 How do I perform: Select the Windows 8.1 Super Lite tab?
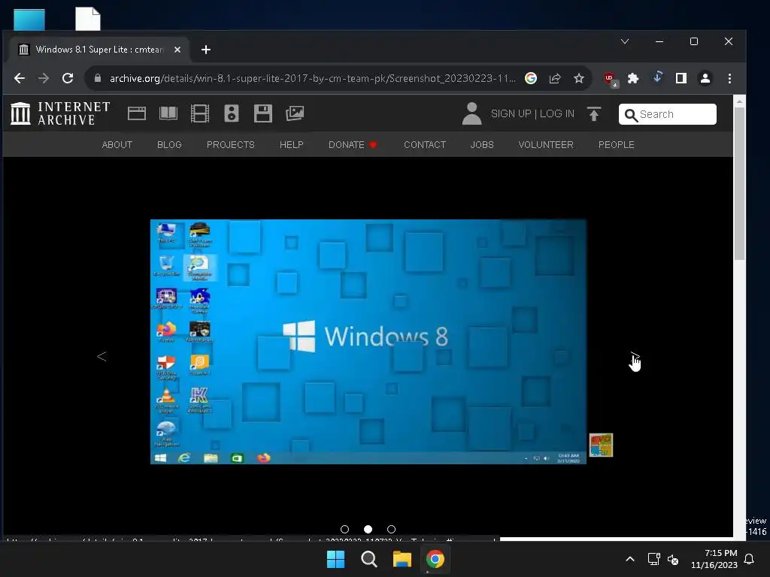click(x=100, y=50)
